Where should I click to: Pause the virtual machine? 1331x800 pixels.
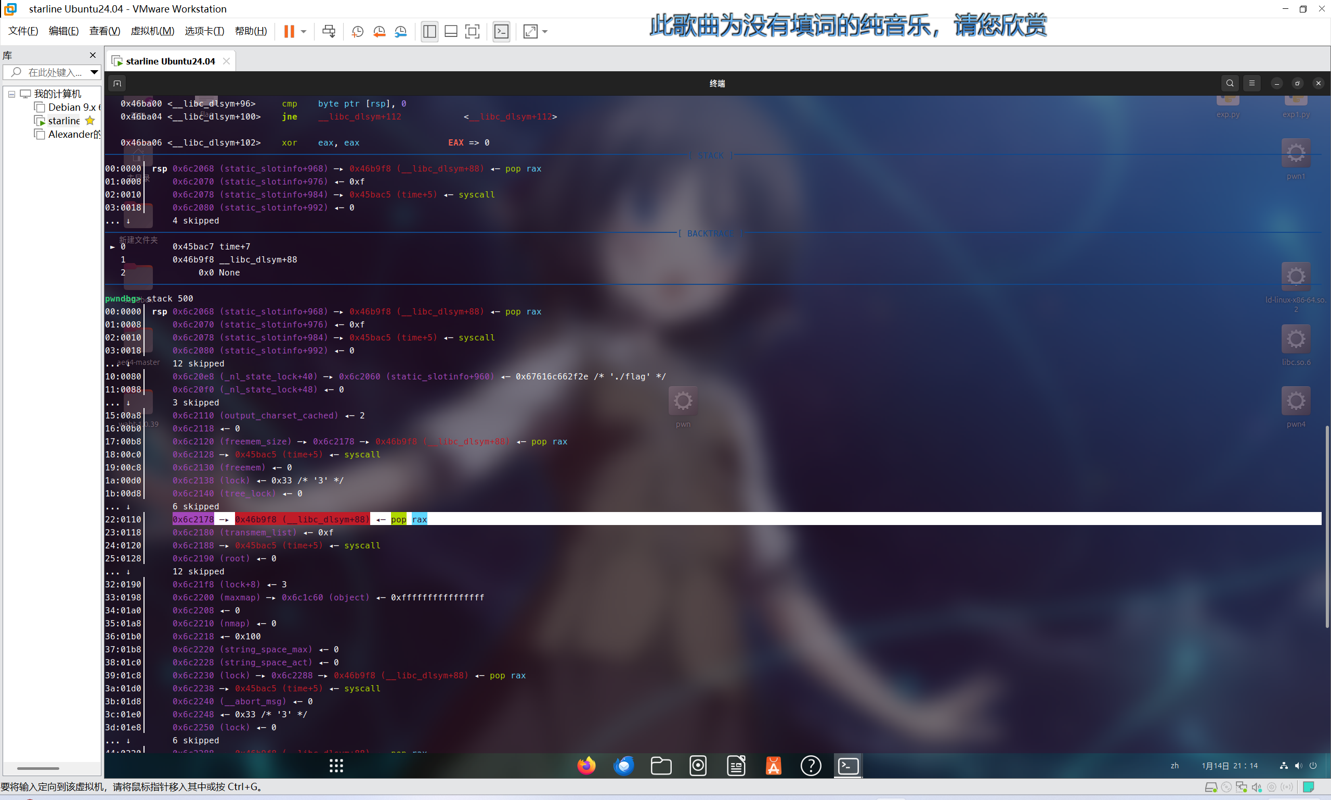pyautogui.click(x=289, y=31)
